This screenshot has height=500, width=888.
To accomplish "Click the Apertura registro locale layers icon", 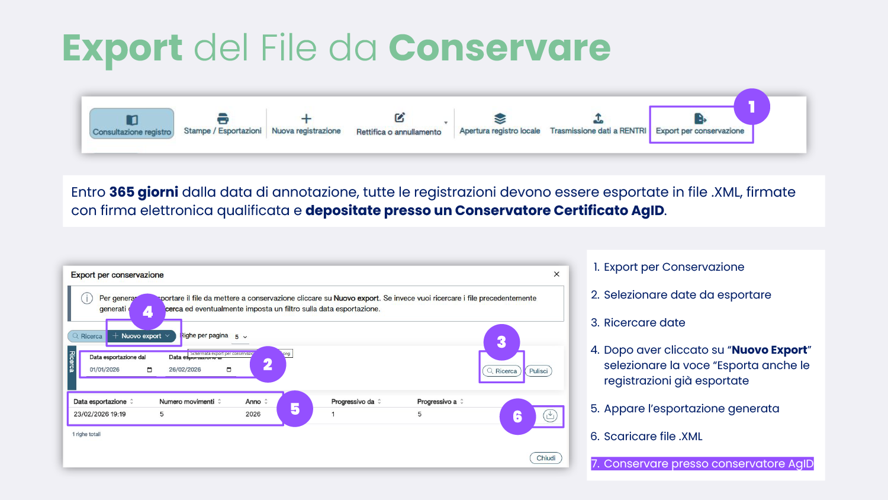I will coord(500,118).
